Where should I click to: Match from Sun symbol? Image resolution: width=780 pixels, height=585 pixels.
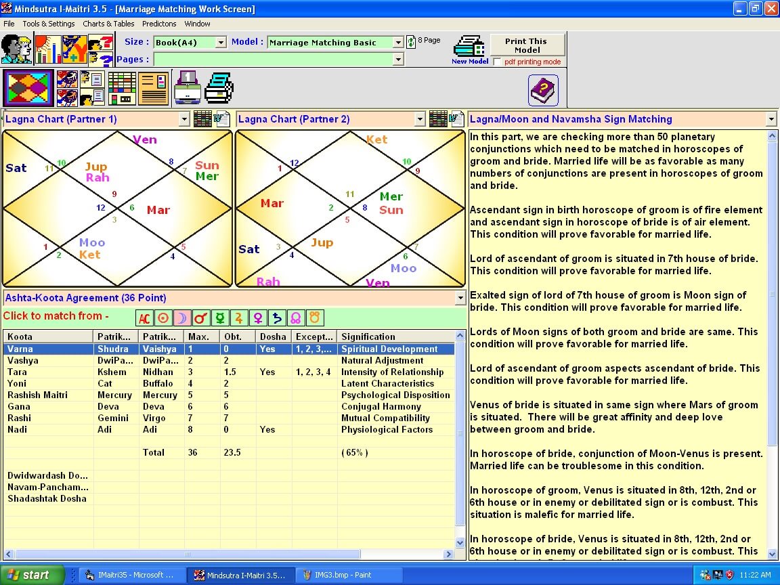tap(163, 318)
